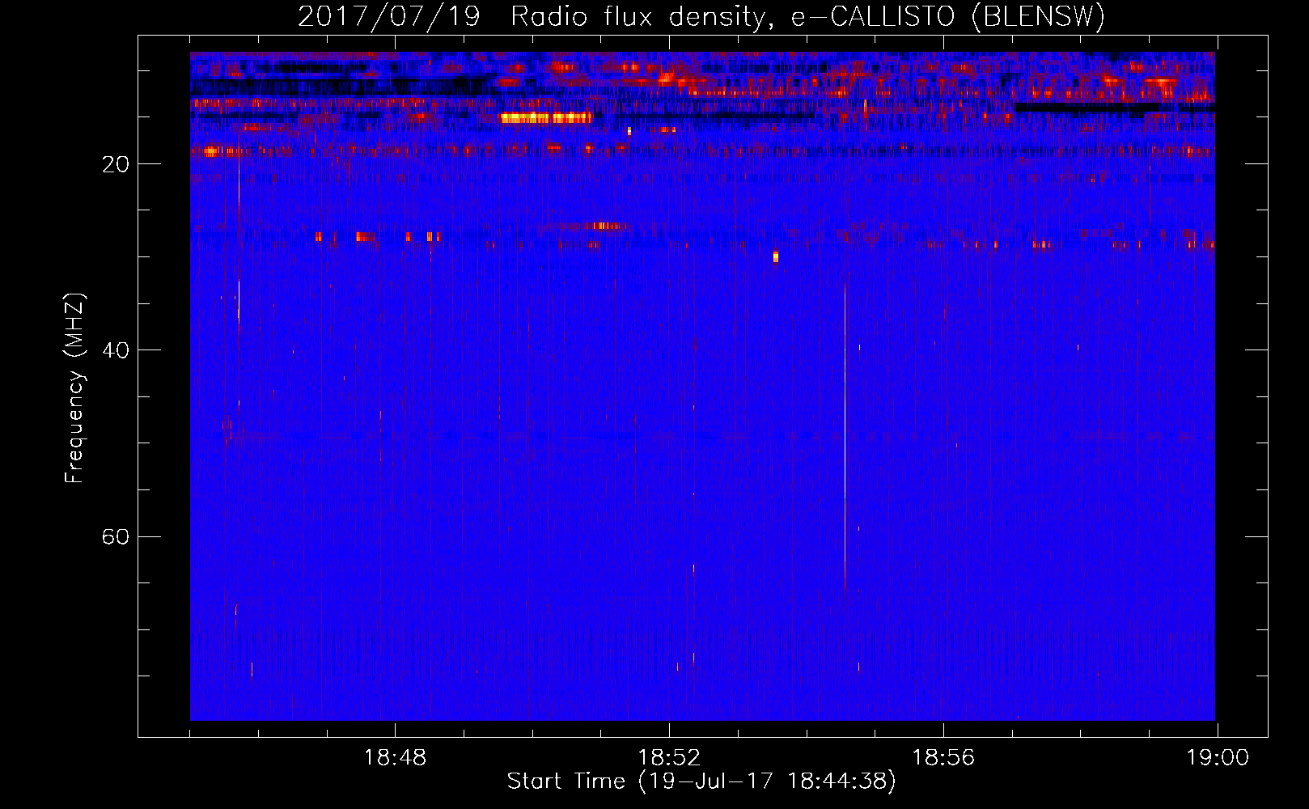Screen dimensions: 1309x809
Task: Click the plot title 'Radio flux density, e-CALLISTO (BLENSW)'
Action: pos(808,16)
